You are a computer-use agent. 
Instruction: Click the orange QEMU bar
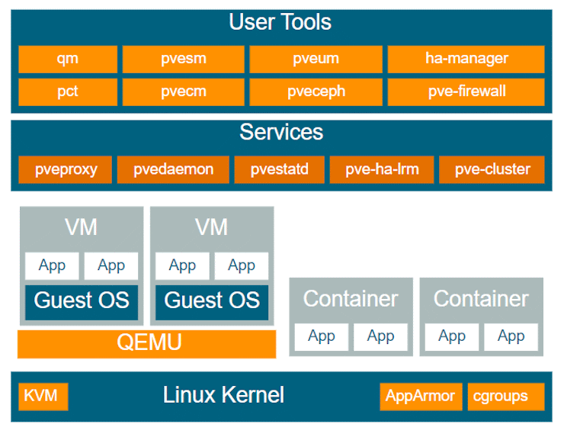[x=147, y=344]
